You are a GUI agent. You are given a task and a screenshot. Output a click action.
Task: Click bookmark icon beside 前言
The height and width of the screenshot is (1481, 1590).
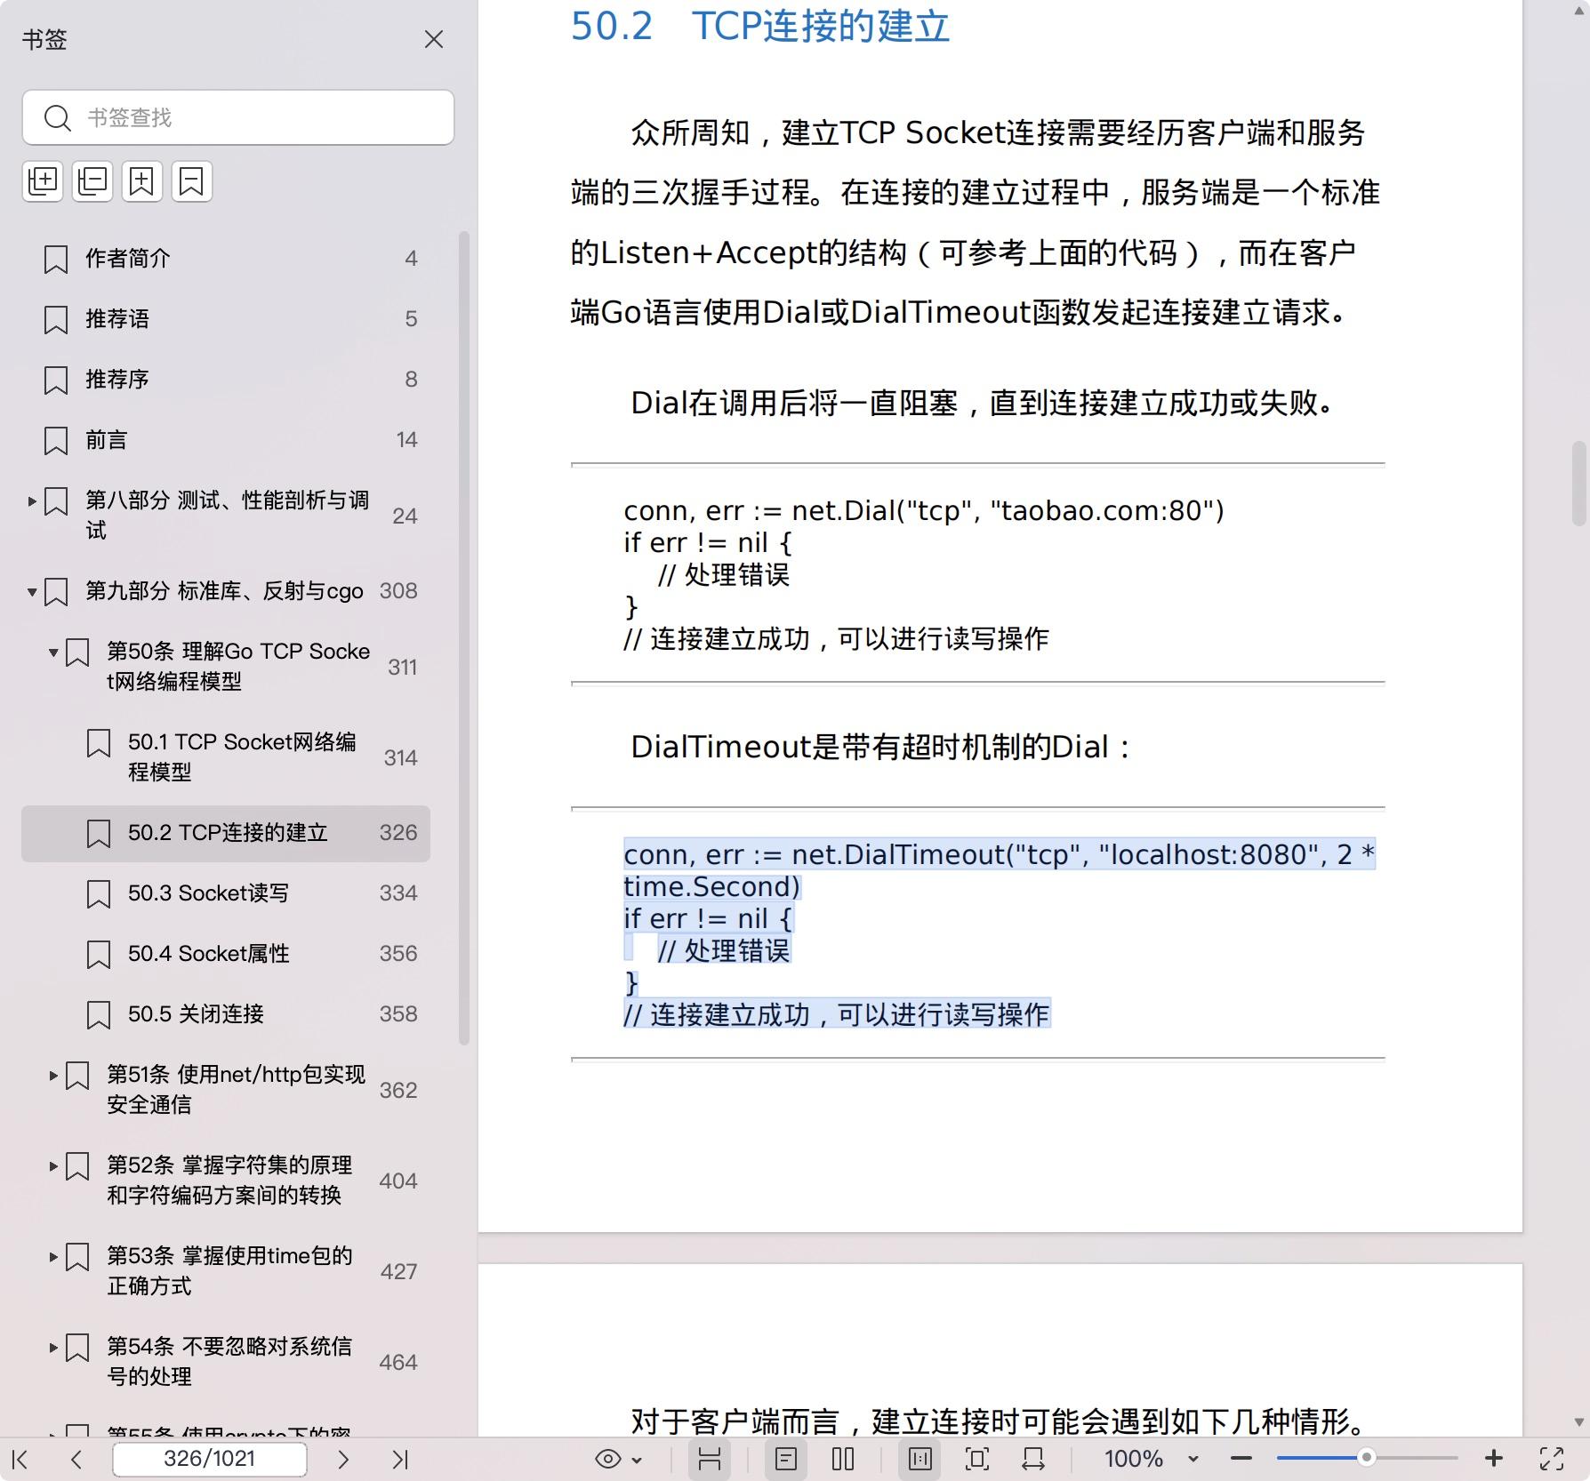coord(56,441)
